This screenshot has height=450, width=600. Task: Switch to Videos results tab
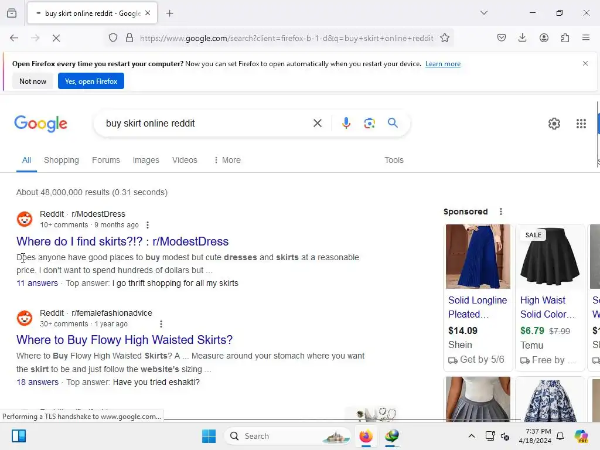pos(185,160)
